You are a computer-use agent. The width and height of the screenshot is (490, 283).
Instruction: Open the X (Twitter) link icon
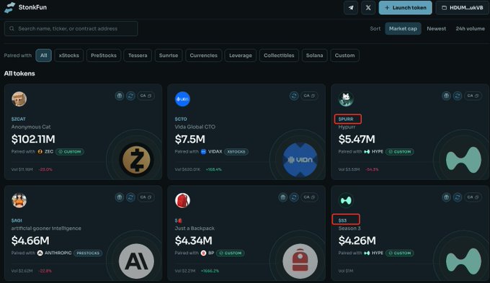point(368,8)
